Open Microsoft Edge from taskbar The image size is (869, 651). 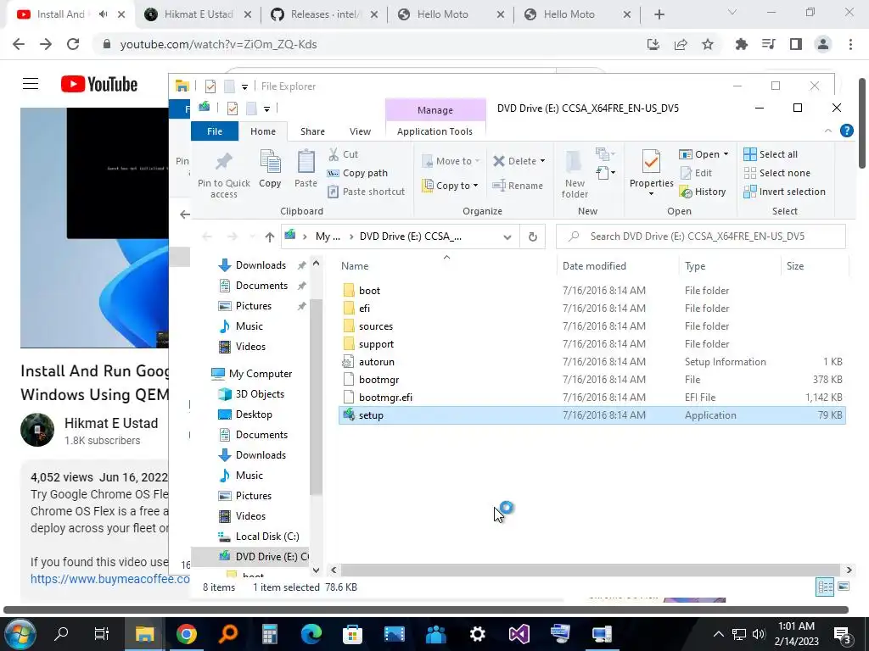click(311, 634)
